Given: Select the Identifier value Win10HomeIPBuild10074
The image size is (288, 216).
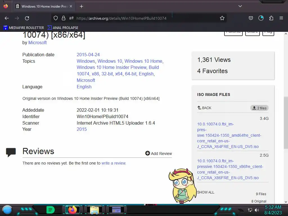Looking at the screenshot, I should 102,116.
